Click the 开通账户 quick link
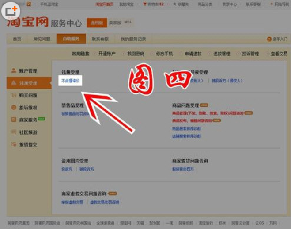Viewport: 291px width, 229px height. (107, 54)
